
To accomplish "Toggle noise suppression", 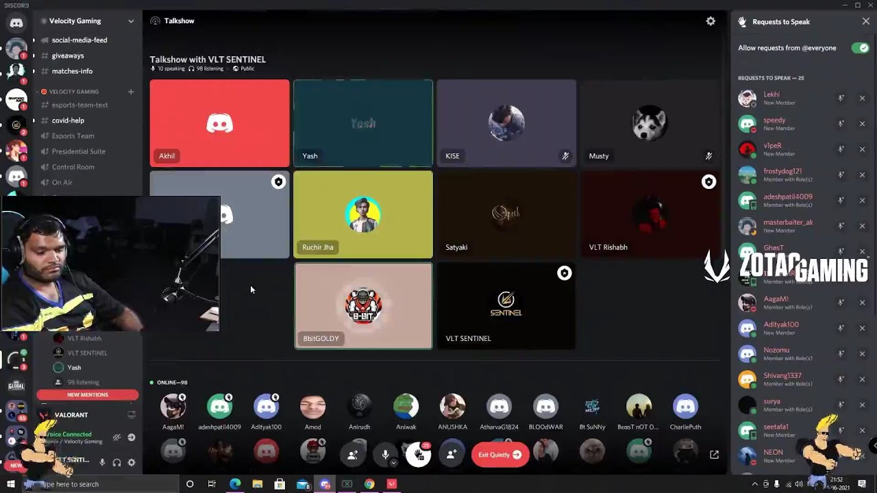I will pos(116,438).
